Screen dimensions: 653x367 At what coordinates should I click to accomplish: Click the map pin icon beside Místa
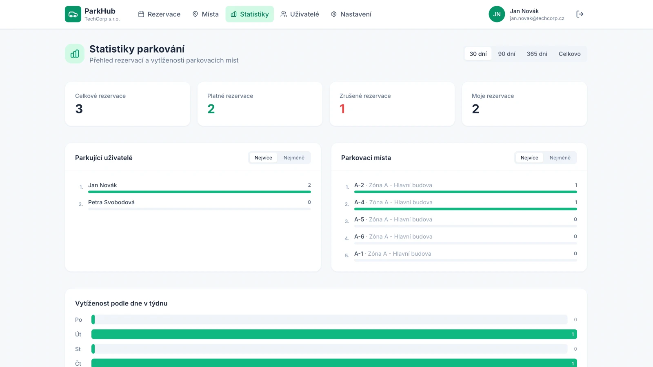[x=195, y=14]
